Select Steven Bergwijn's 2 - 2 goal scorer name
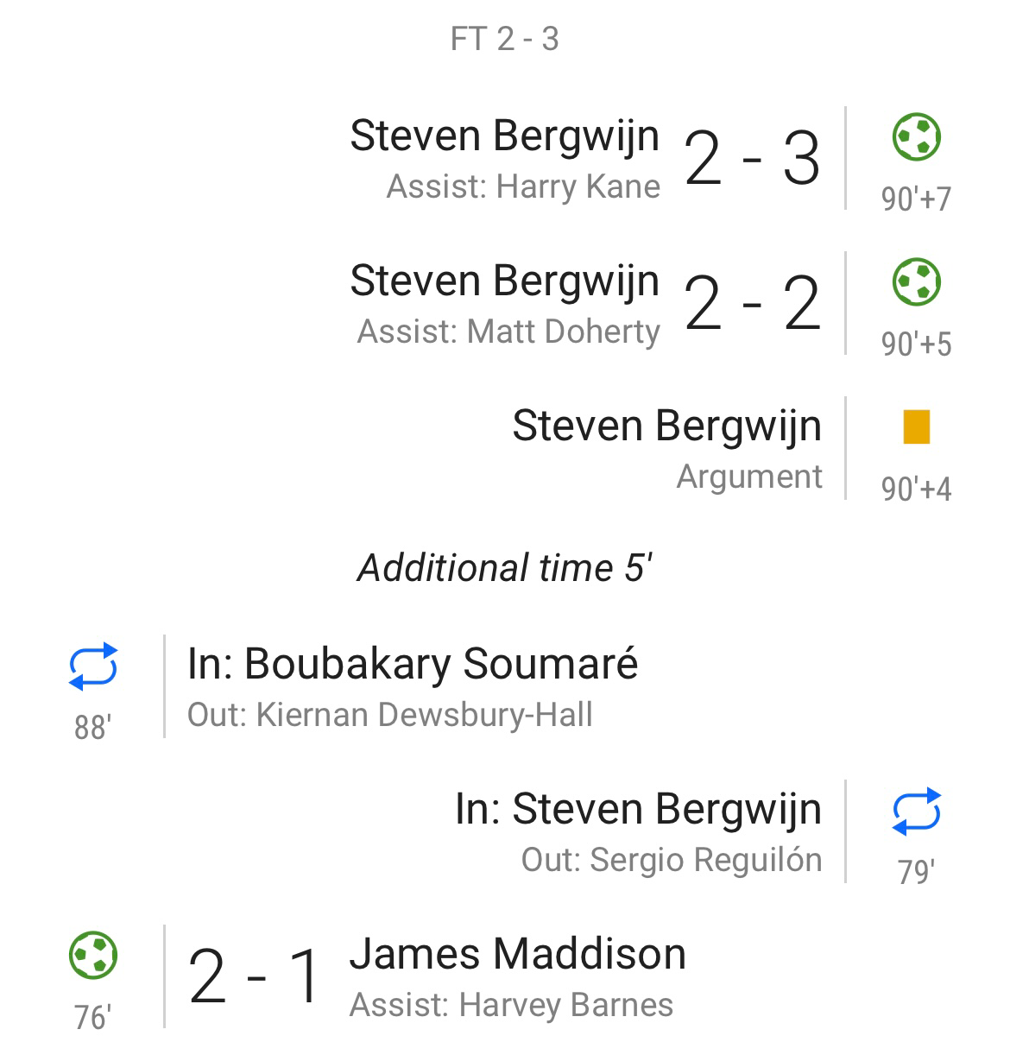The height and width of the screenshot is (1061, 1010). coord(504,281)
